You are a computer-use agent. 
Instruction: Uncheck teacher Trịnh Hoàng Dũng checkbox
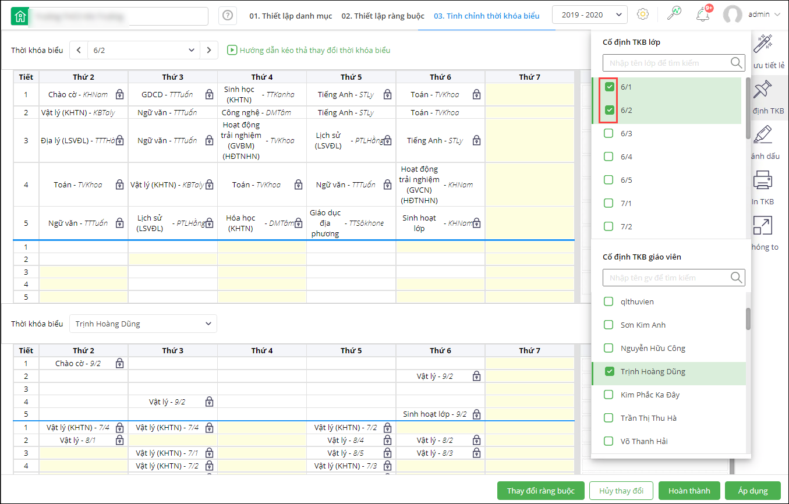point(610,371)
